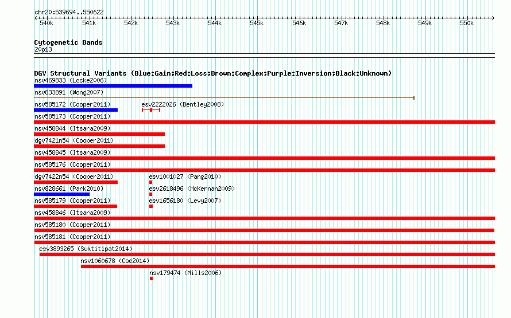The width and height of the screenshot is (511, 318).
Task: Select the red square under nsv179474
Action: (x=151, y=278)
